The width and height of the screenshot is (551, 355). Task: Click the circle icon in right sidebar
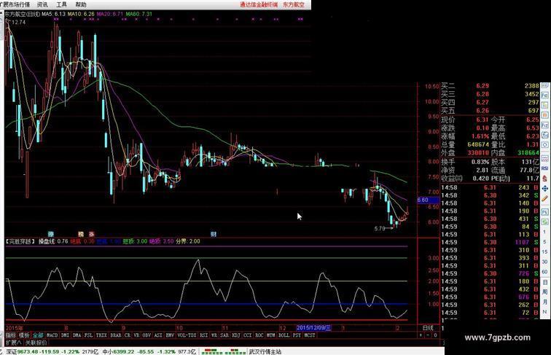tap(544, 145)
